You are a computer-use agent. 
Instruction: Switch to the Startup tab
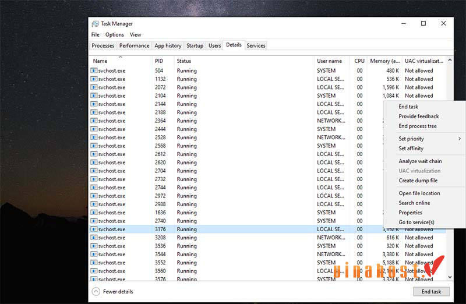click(195, 46)
